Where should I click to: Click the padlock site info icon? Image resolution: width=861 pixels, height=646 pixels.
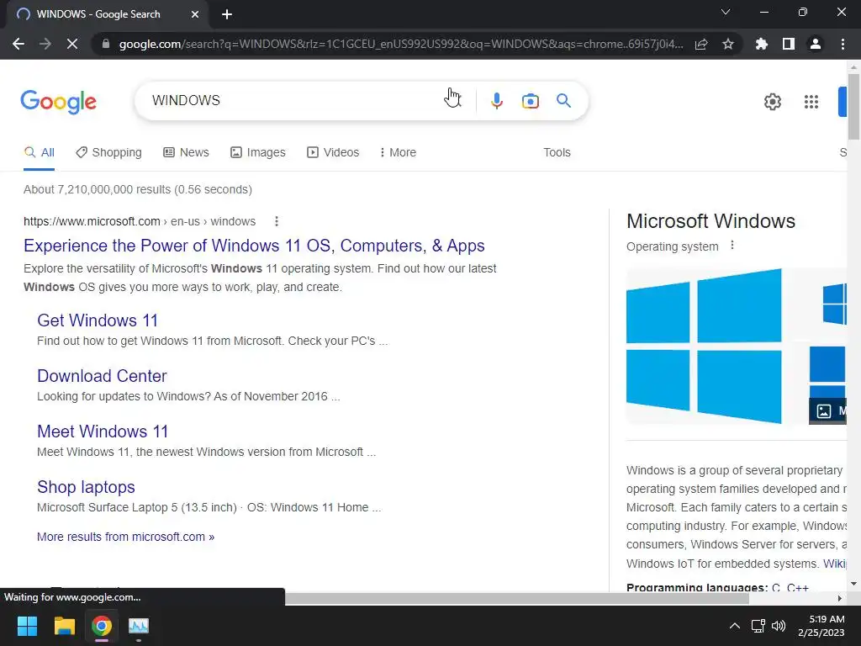[x=106, y=44]
